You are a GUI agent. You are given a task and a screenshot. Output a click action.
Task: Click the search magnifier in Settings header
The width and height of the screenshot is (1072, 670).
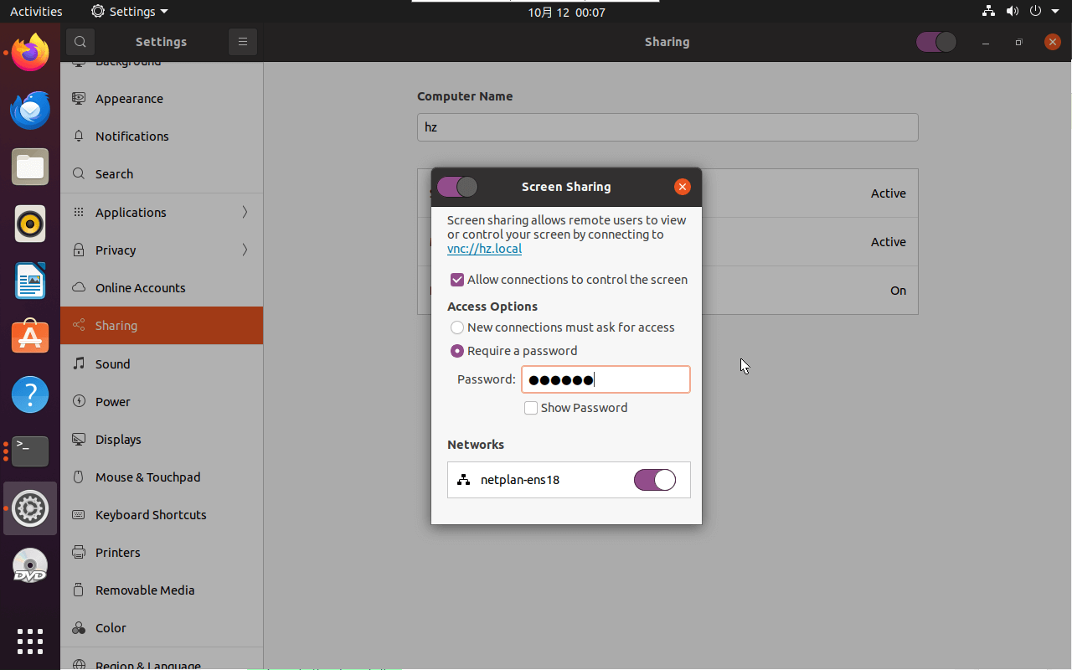(80, 41)
